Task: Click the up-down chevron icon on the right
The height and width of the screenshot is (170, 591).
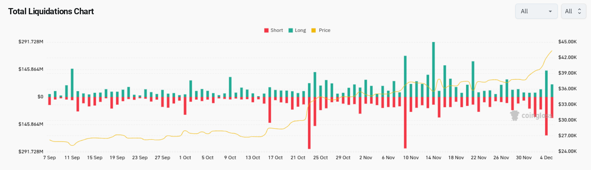Action: (579, 11)
